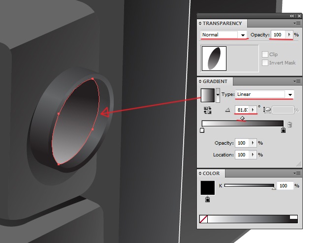Collapse the Gradient panel via its cycle arrows

pos(200,82)
